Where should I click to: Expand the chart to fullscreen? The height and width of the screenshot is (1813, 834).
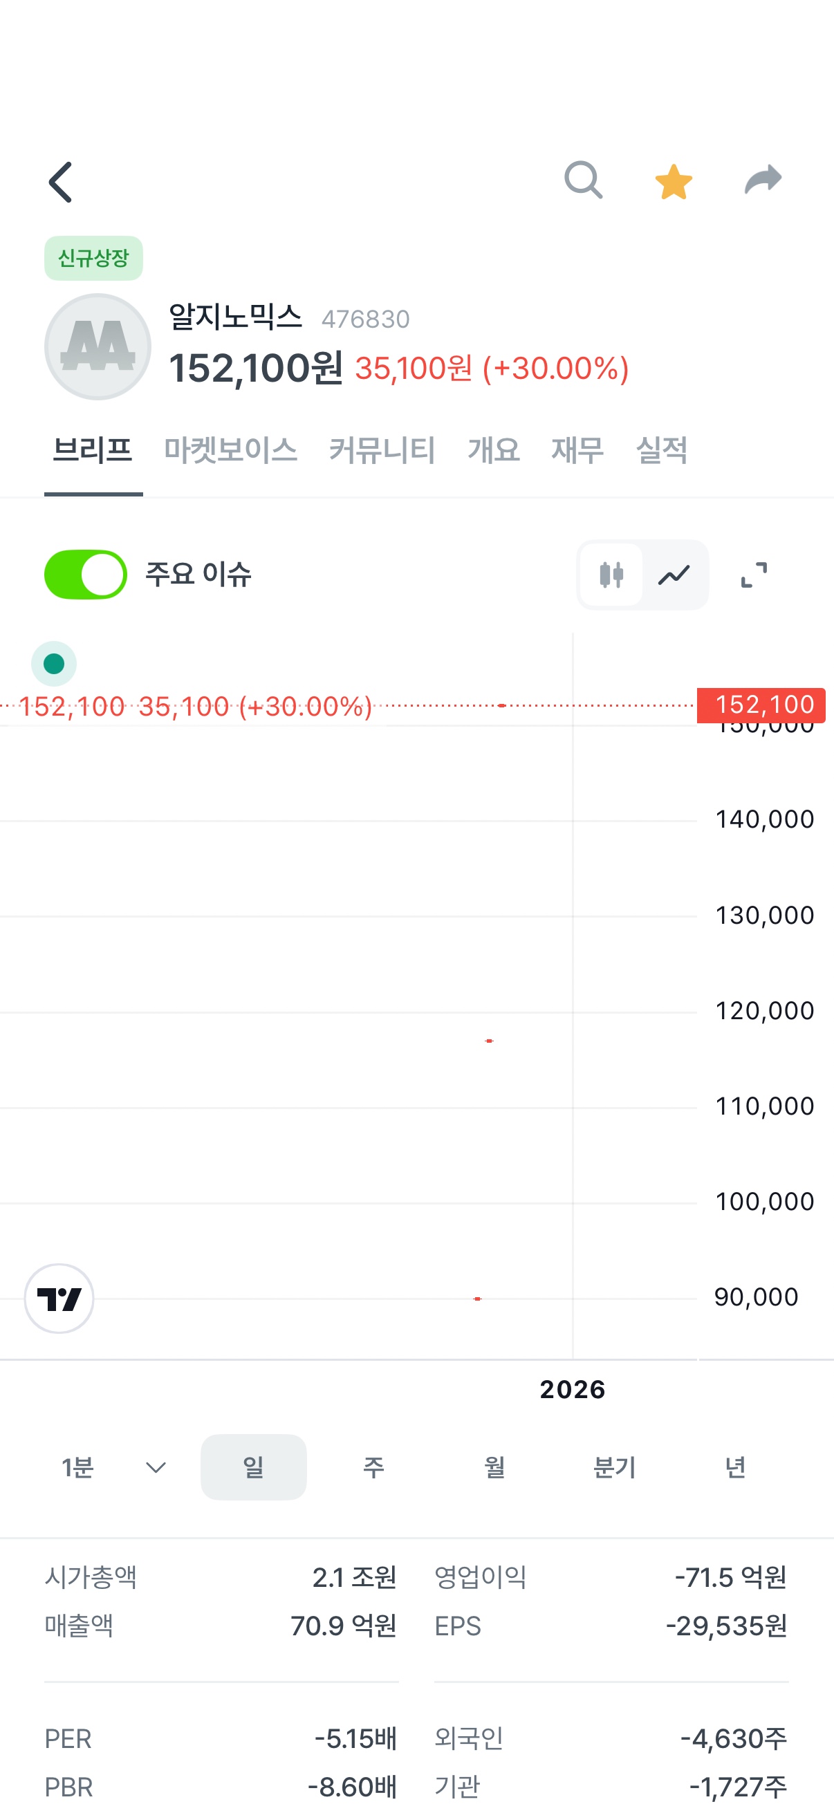click(x=754, y=575)
